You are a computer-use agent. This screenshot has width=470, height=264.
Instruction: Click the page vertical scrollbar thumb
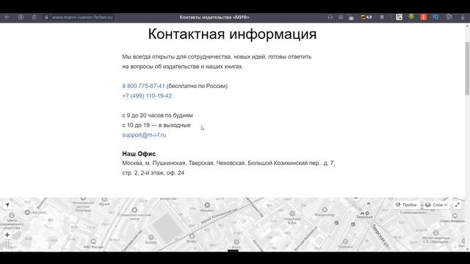pos(467,69)
